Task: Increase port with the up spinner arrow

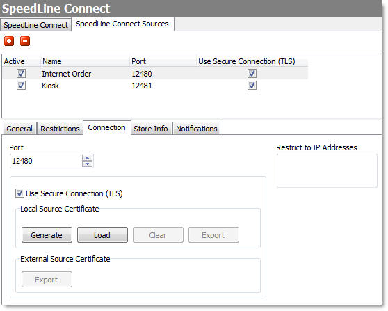Action: click(x=87, y=157)
